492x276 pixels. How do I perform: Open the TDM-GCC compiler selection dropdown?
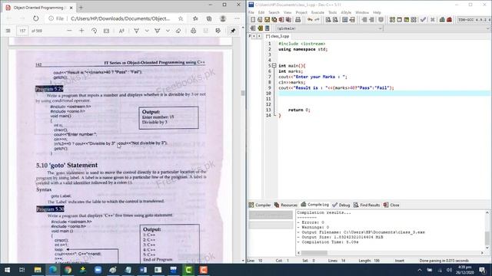(474, 20)
